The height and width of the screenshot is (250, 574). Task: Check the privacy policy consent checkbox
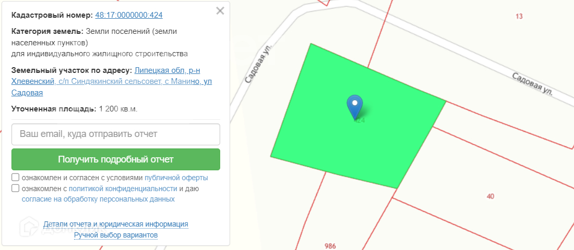click(x=15, y=189)
